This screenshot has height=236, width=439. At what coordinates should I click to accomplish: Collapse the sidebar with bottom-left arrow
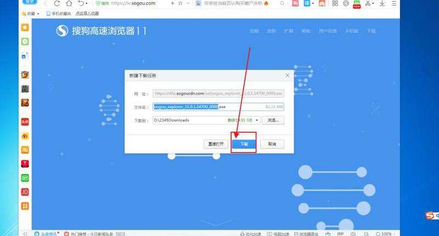click(x=25, y=234)
